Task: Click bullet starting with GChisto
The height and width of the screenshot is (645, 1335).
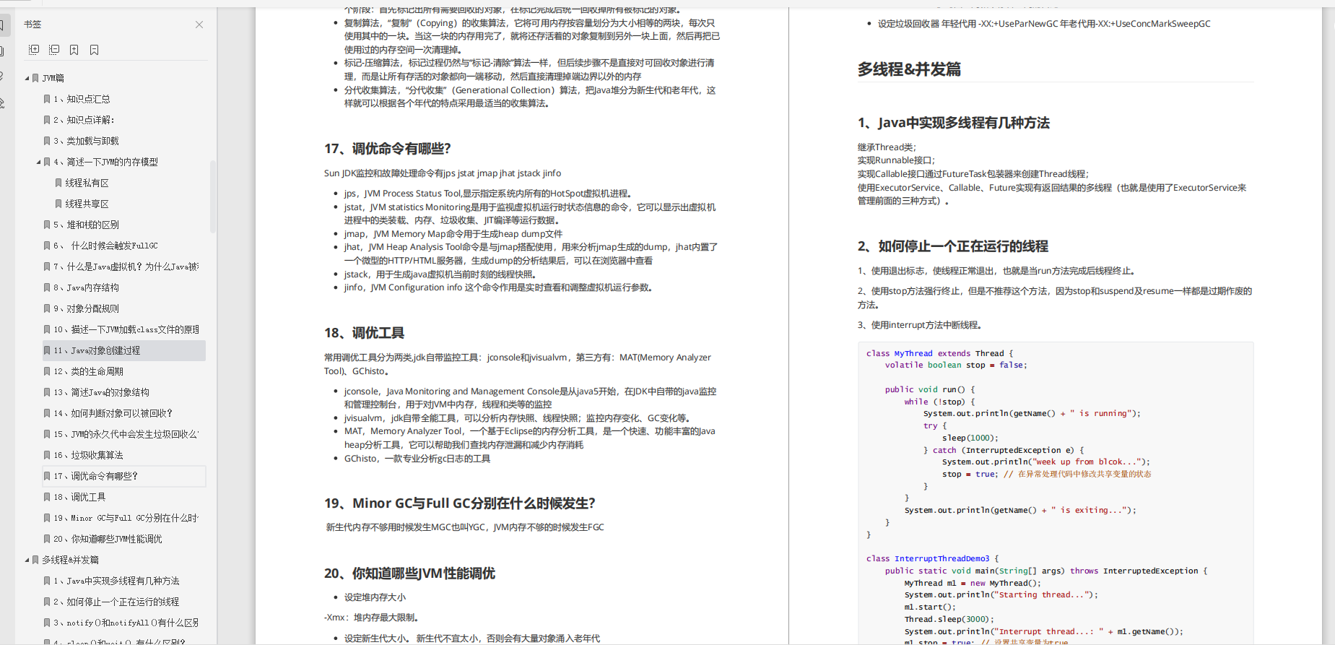Action: (417, 459)
